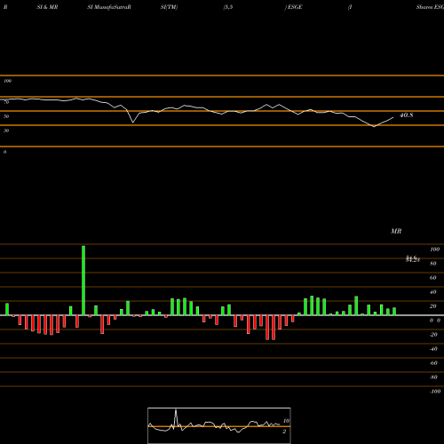Pick the RSI line's lowest point near the right end
Image resolution: width=444 pixels, height=444 pixels.
[374, 126]
